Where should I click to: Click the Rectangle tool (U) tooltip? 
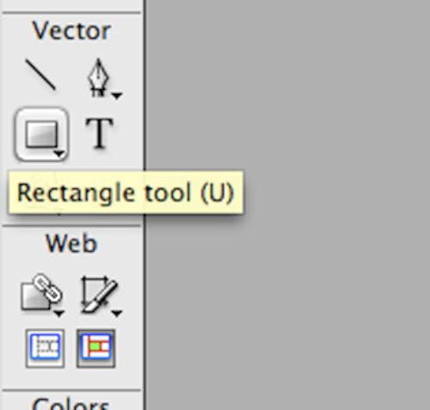126,193
